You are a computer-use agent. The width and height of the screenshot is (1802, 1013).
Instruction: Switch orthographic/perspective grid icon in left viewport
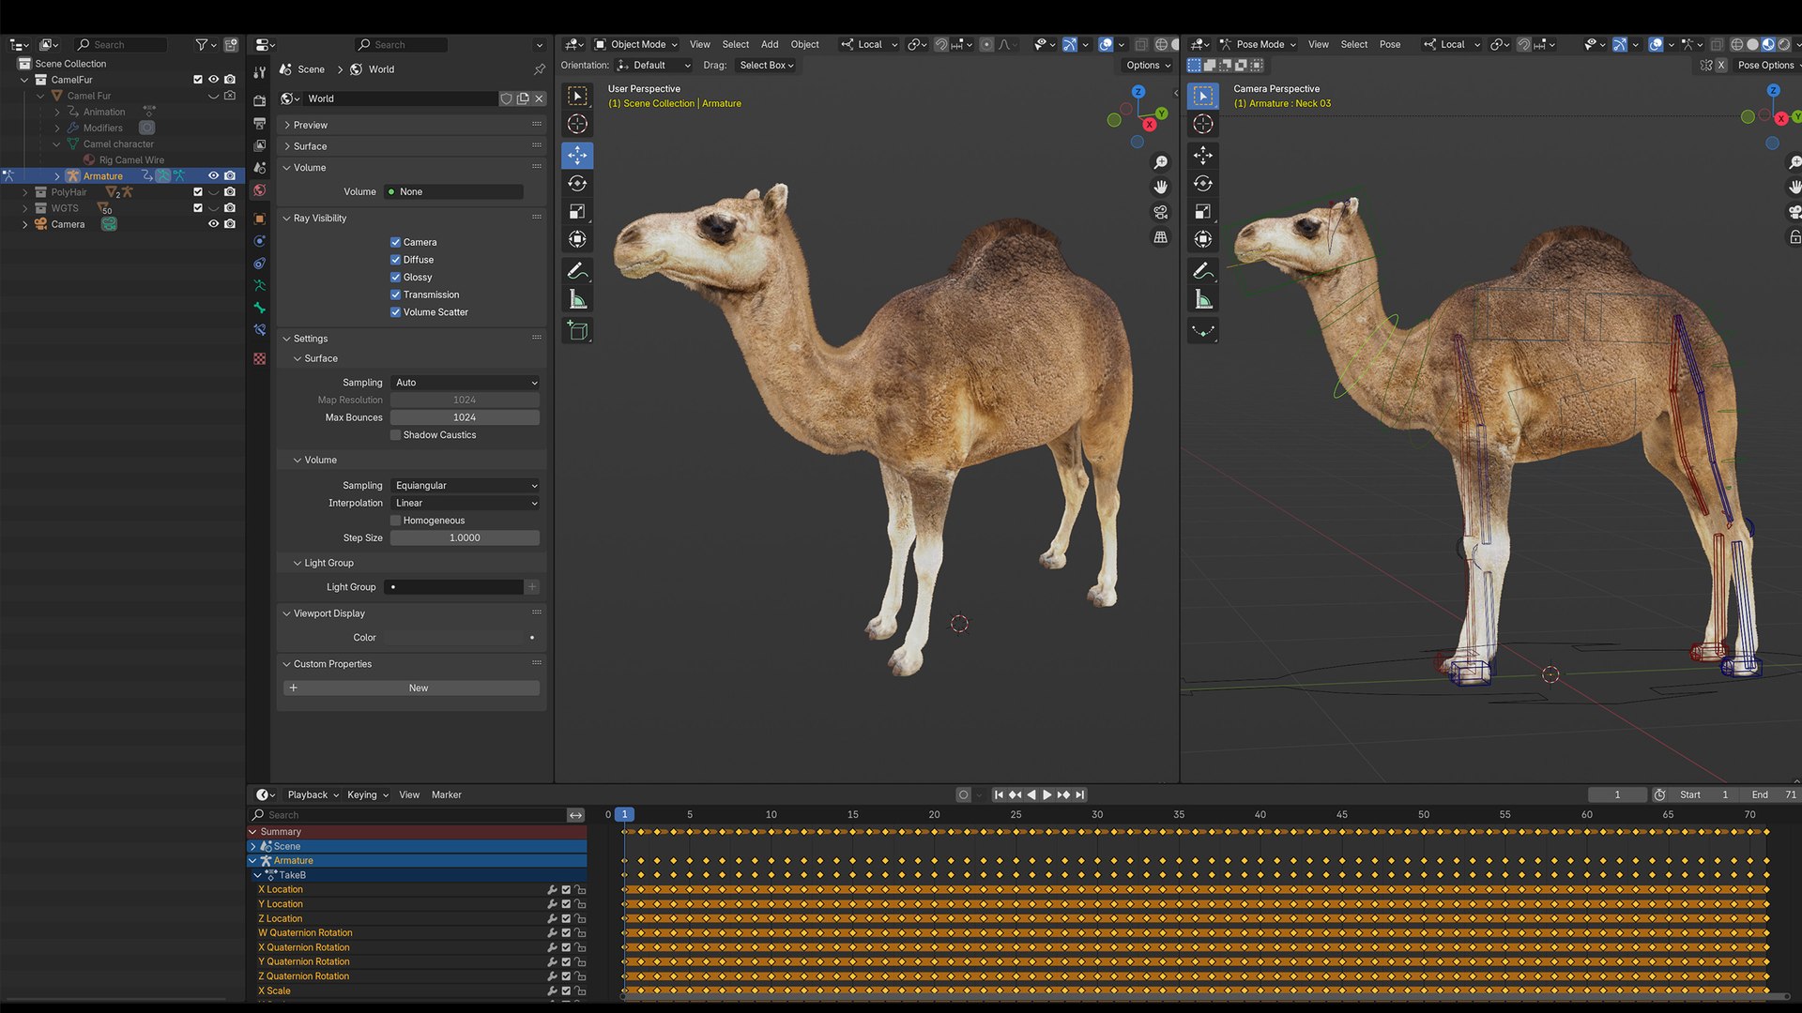click(x=1161, y=237)
